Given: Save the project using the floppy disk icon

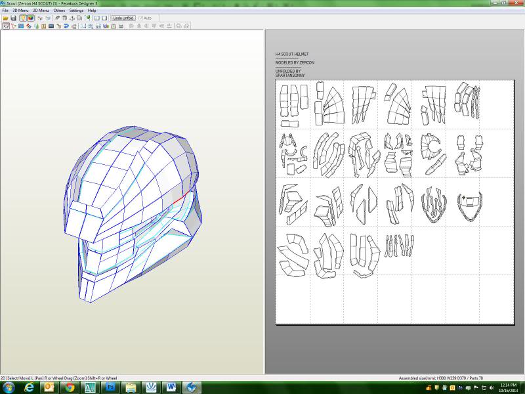Looking at the screenshot, I should (13, 18).
